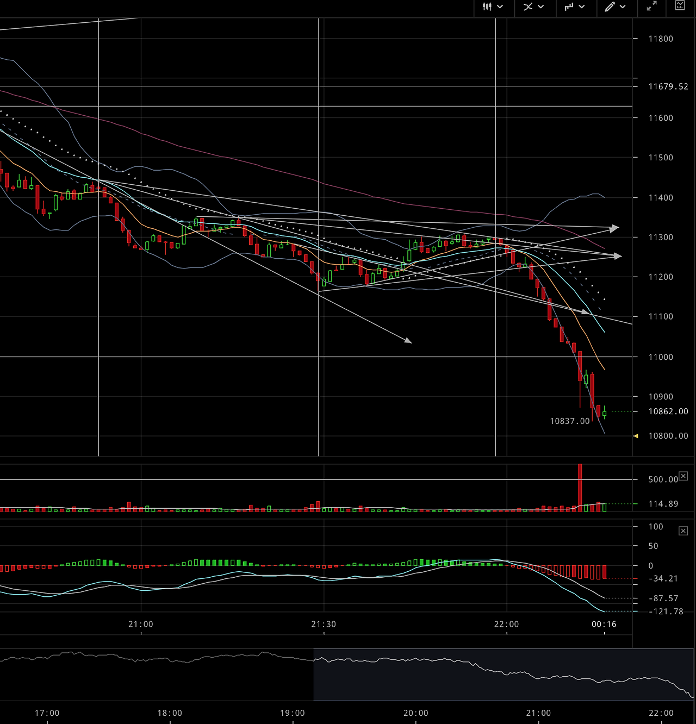Open the step-line chart style dropdown

575,7
